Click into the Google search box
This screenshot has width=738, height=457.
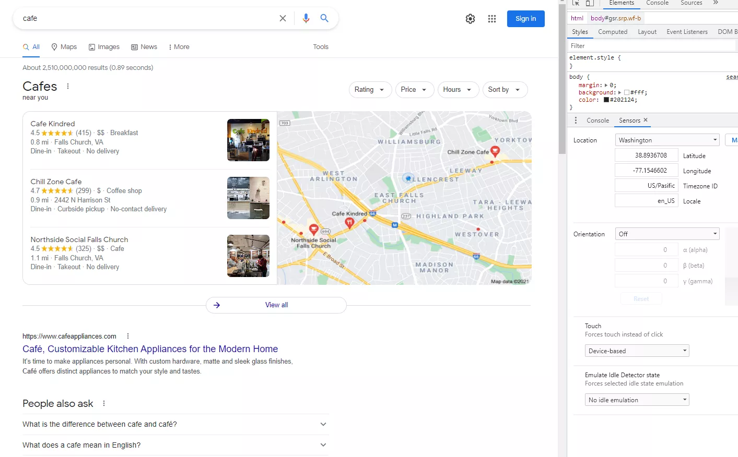[149, 18]
